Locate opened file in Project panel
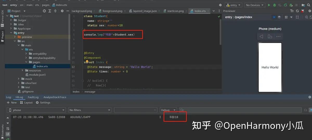Viewport: 312px width, 140px height. coord(44,11)
